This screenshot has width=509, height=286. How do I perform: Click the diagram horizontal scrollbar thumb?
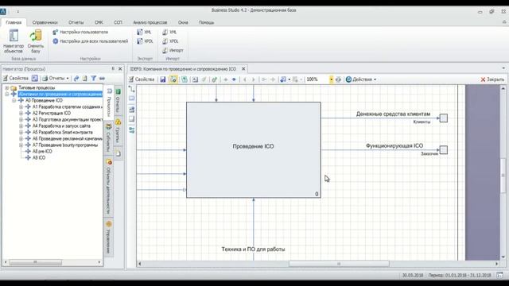pos(339,264)
